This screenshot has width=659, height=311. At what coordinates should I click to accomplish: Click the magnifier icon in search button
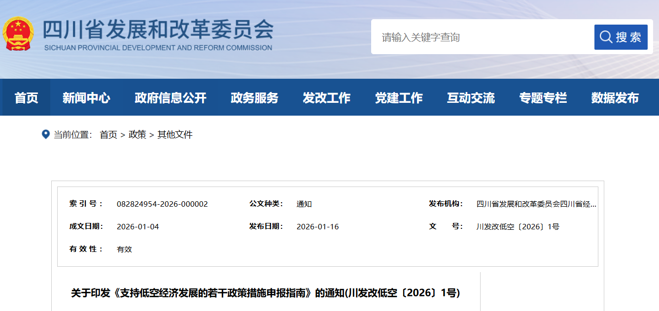coord(606,37)
